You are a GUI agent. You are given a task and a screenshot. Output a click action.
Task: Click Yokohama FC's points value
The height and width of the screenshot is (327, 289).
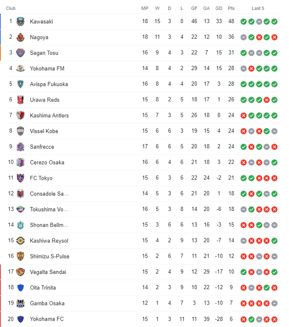click(231, 319)
